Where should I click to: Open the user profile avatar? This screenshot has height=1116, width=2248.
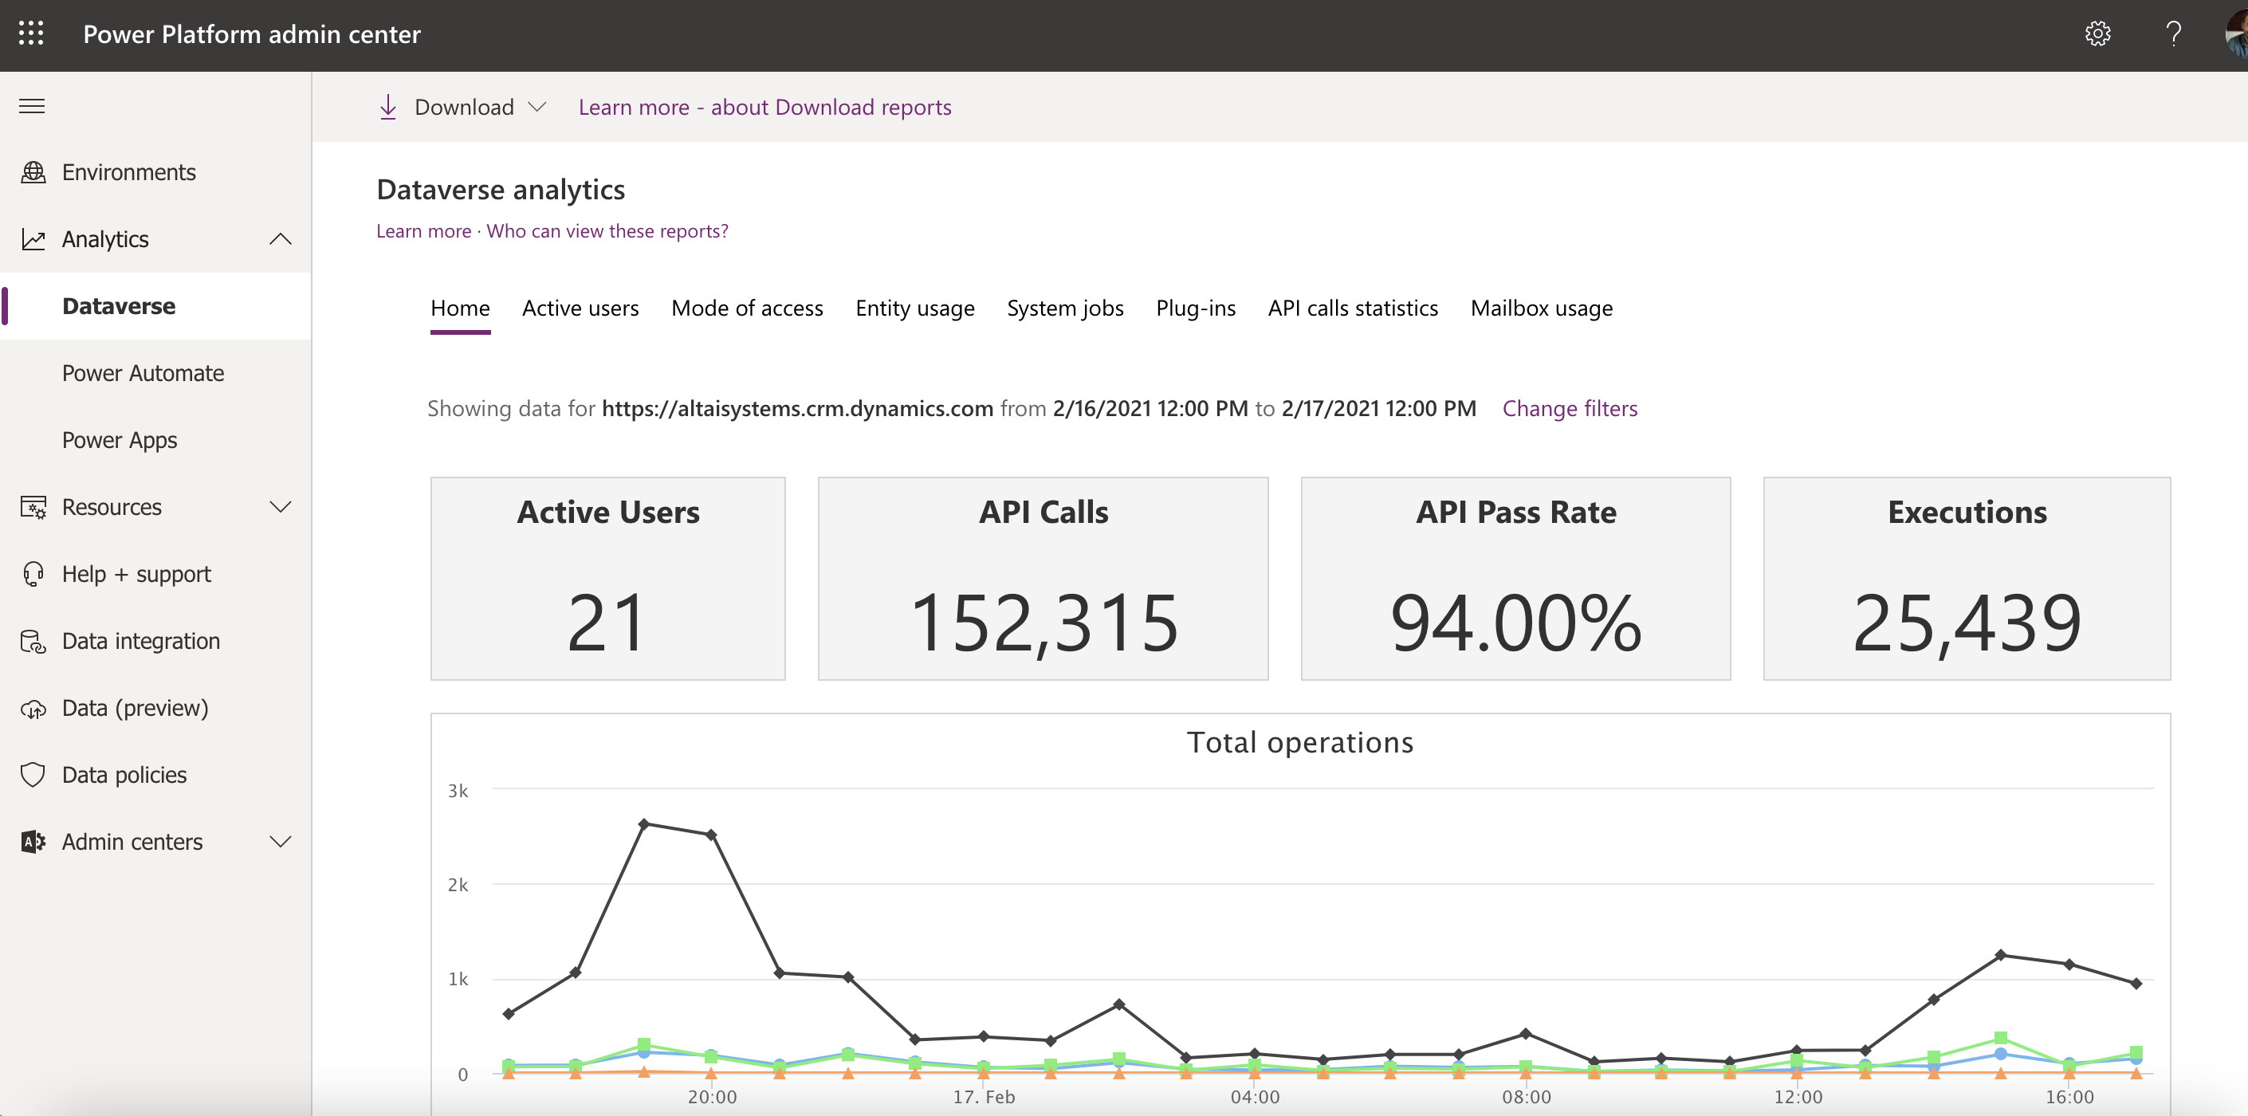click(x=2236, y=35)
